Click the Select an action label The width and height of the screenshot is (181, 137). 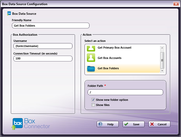coord(95,41)
